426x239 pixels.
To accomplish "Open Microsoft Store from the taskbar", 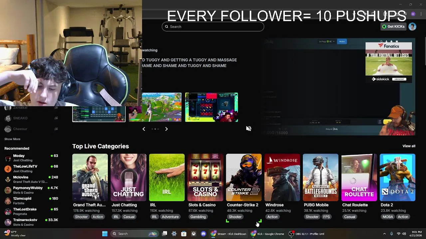I will click(x=184, y=234).
